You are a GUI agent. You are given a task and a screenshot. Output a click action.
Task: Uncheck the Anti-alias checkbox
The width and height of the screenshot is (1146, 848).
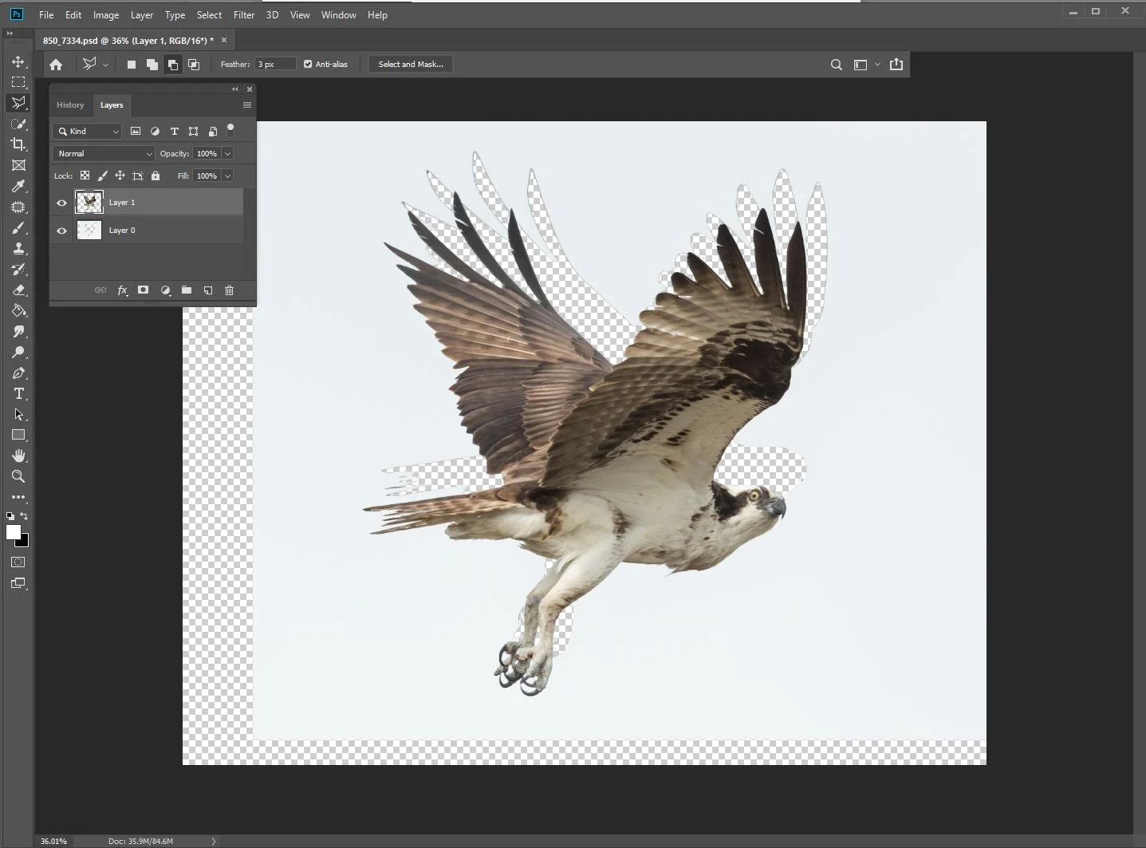click(308, 64)
